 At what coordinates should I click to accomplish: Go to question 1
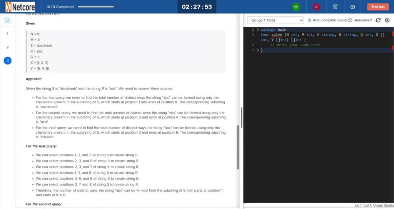pyautogui.click(x=8, y=34)
